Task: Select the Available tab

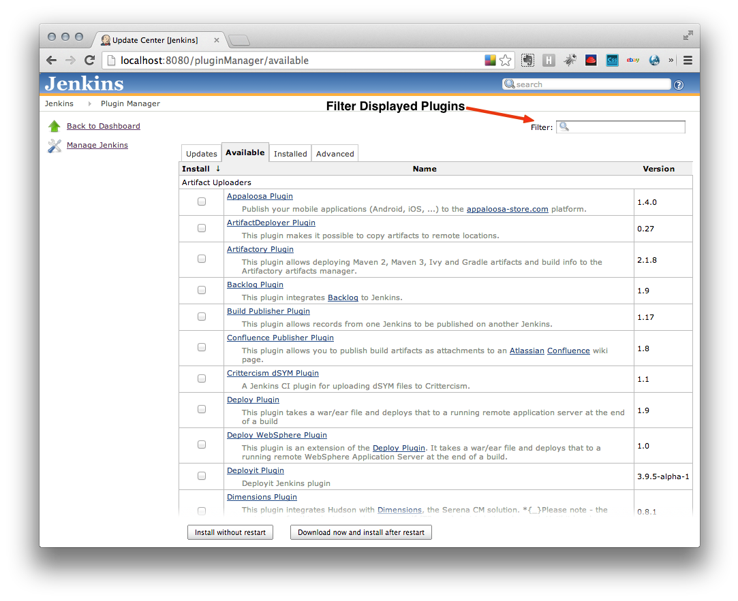Action: tap(245, 152)
